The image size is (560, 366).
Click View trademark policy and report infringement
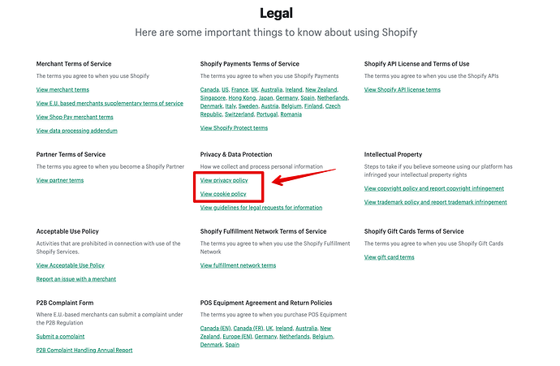[x=436, y=202]
